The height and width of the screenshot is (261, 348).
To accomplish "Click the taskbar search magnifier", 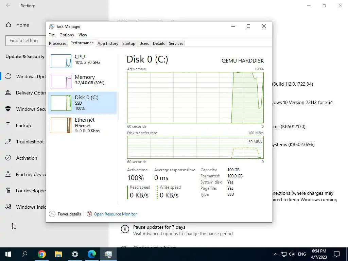I will 24,254.
